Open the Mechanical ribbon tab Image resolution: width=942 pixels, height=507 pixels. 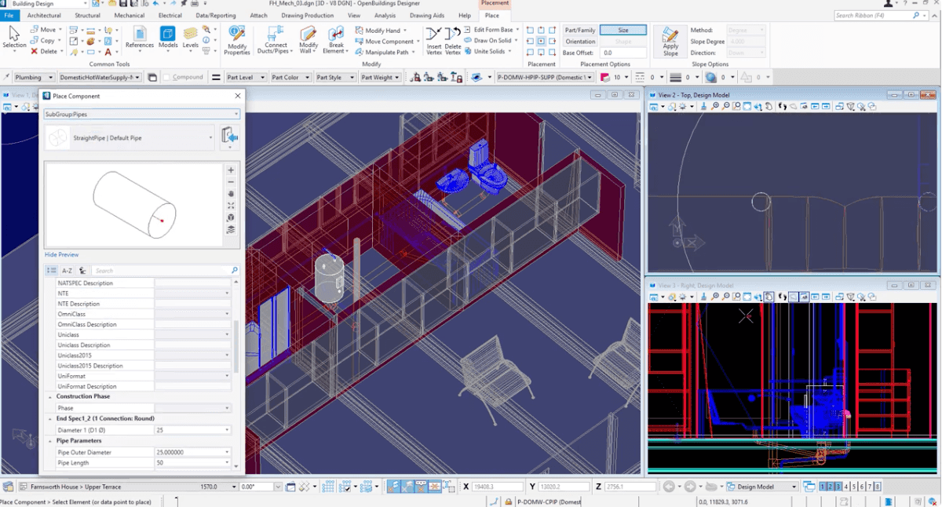click(129, 15)
